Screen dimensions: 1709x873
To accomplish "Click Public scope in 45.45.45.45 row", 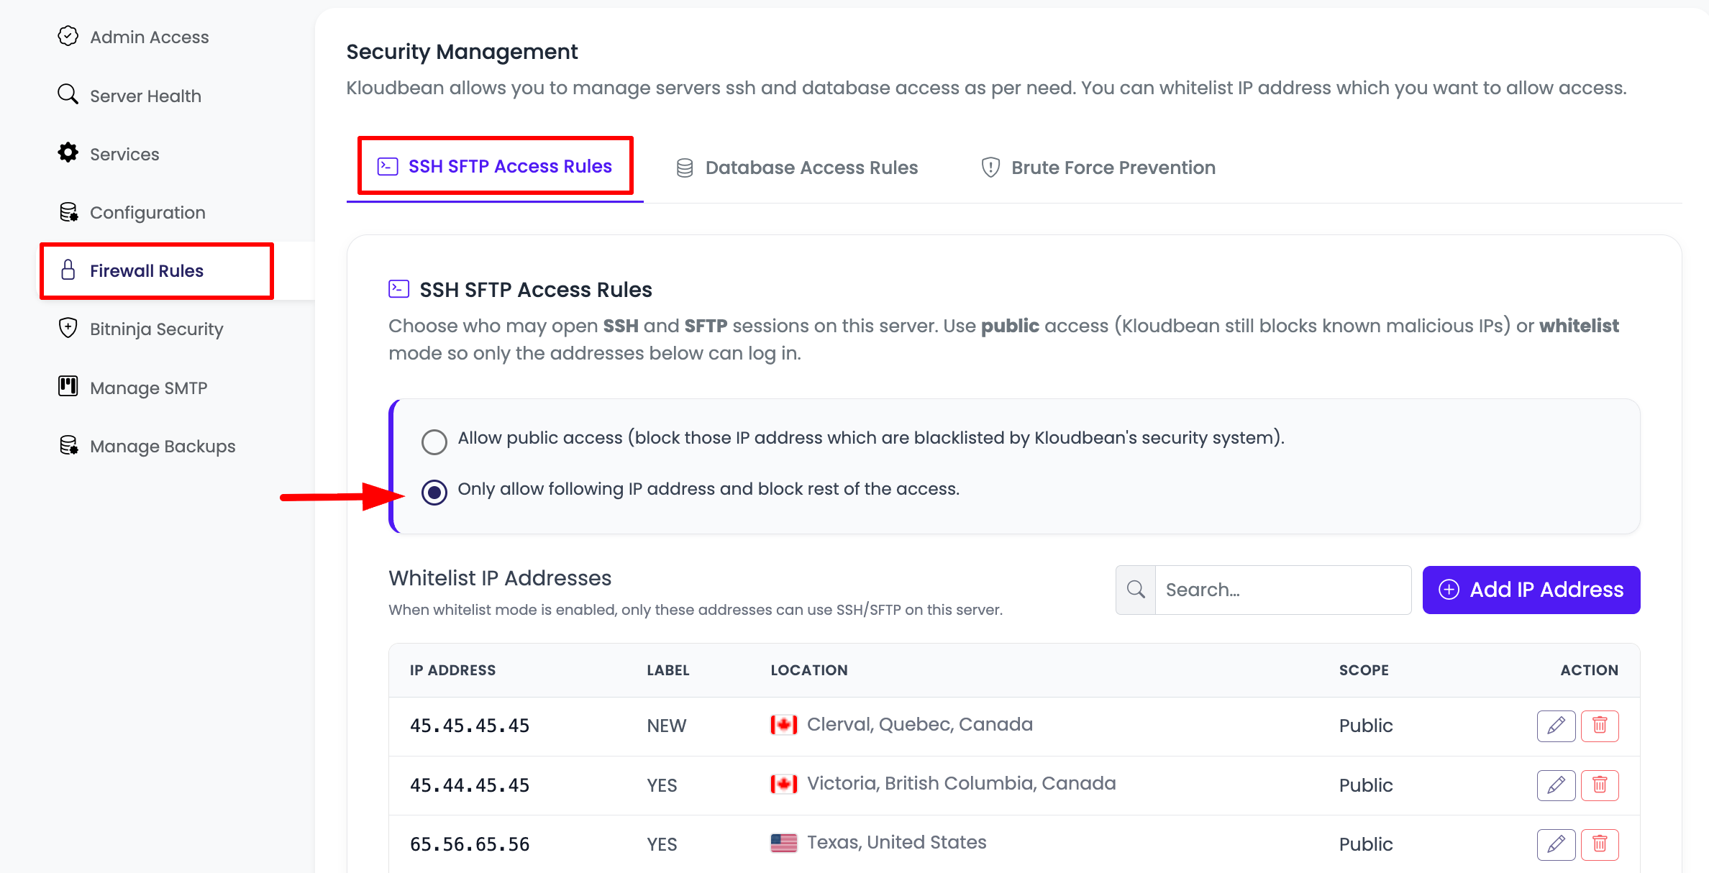I will 1366,726.
